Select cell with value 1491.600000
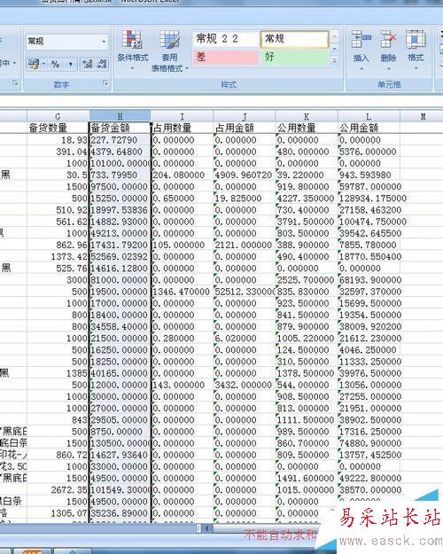This screenshot has width=443, height=554. [307, 478]
